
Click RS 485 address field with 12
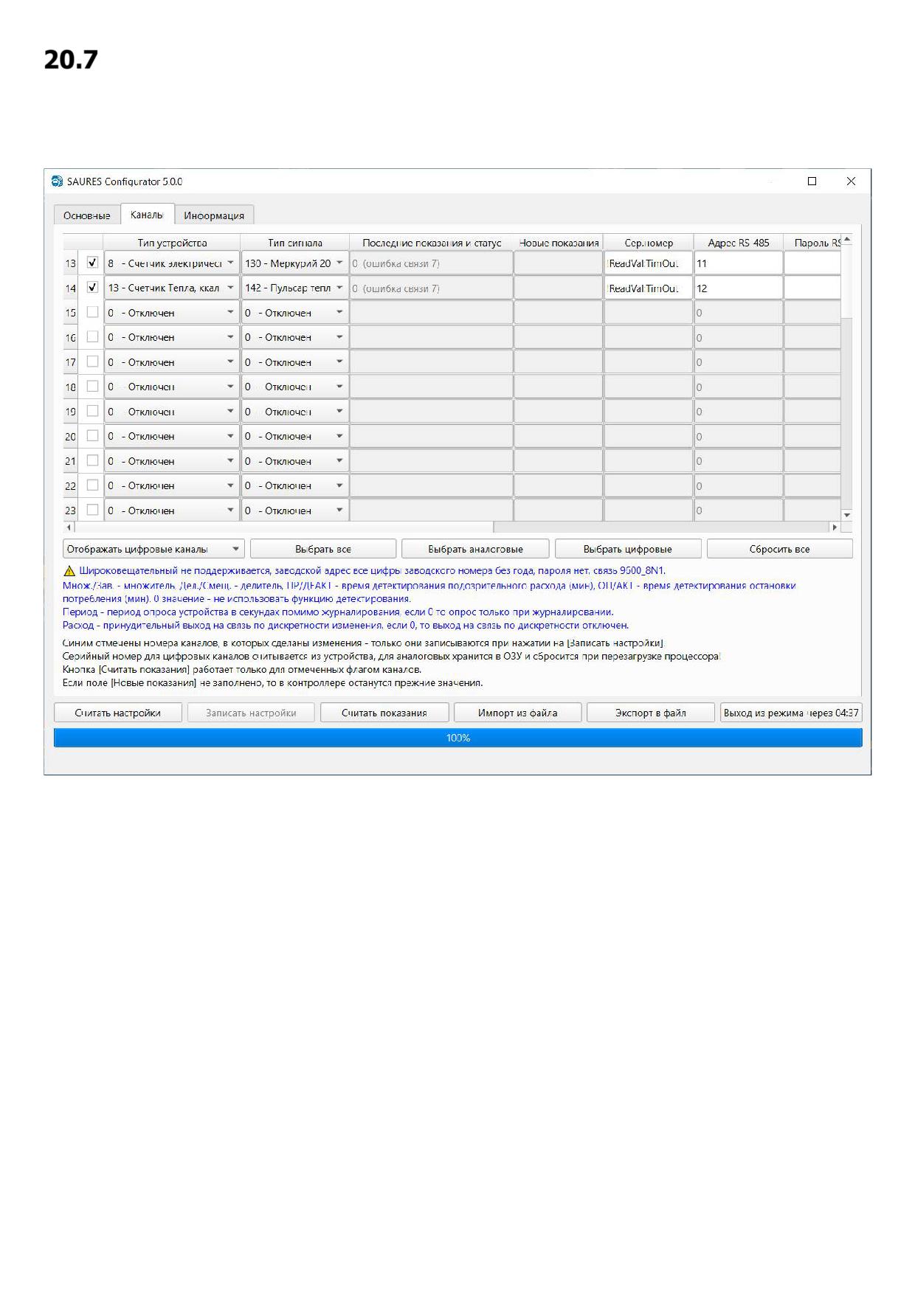point(738,288)
